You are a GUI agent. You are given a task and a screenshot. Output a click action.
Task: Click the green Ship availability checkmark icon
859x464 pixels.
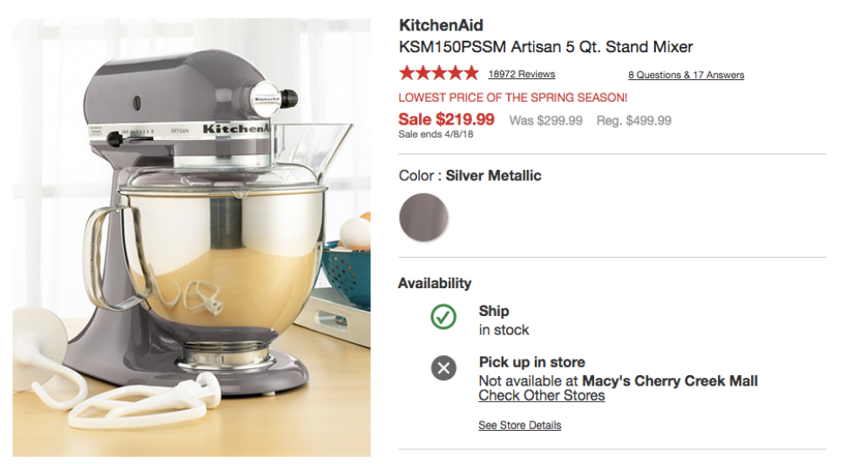pos(443,318)
